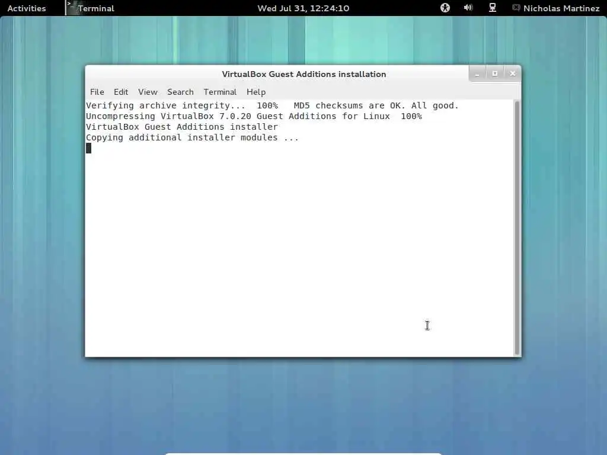Click the terminal block cursor
Viewport: 607px width, 455px height.
point(89,148)
